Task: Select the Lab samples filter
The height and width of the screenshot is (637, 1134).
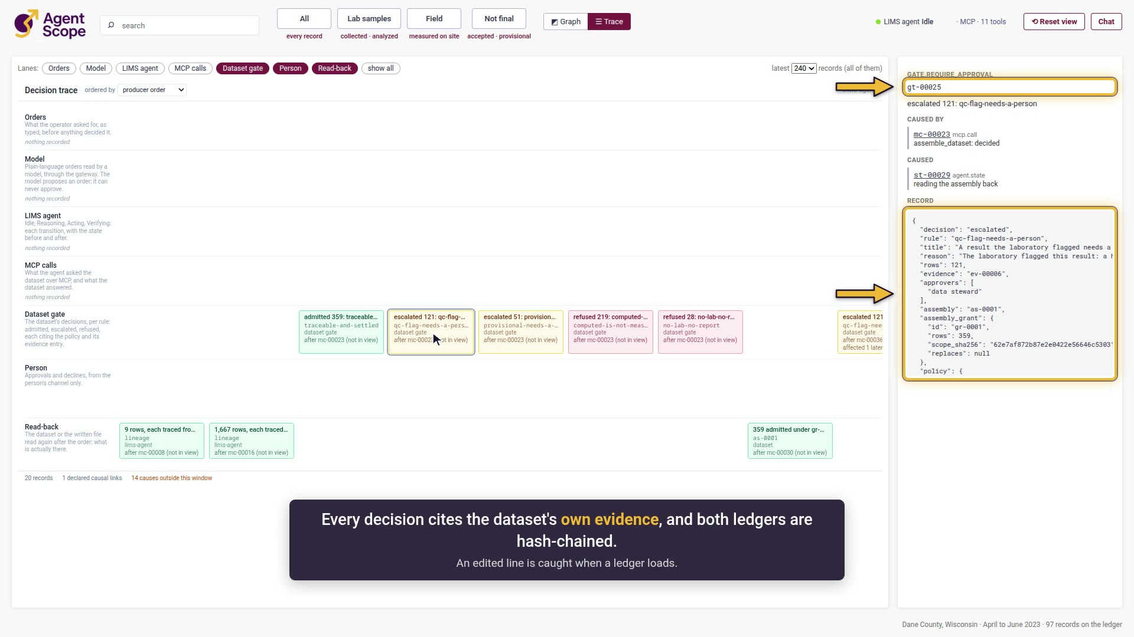Action: tap(369, 19)
